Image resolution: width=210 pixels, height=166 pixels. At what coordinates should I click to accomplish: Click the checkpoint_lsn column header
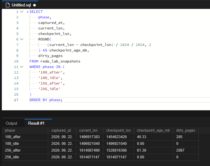pos(119,130)
